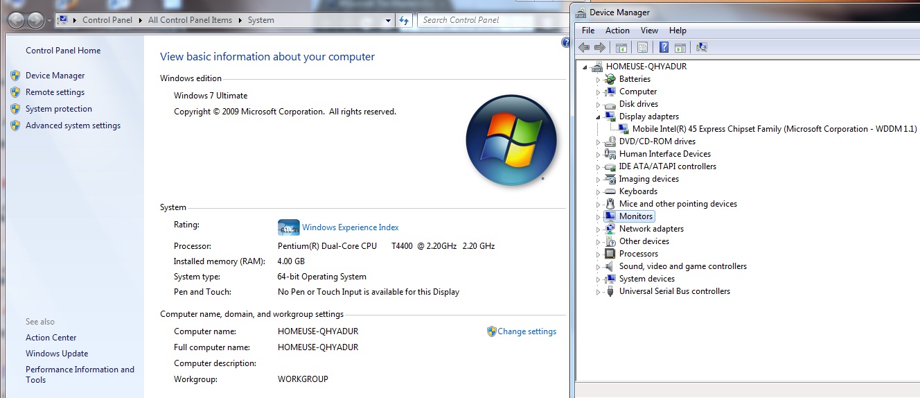Image resolution: width=920 pixels, height=398 pixels.
Task: Open Windows Experience Index link
Action: click(350, 227)
